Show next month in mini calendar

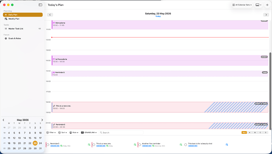tap(42, 120)
